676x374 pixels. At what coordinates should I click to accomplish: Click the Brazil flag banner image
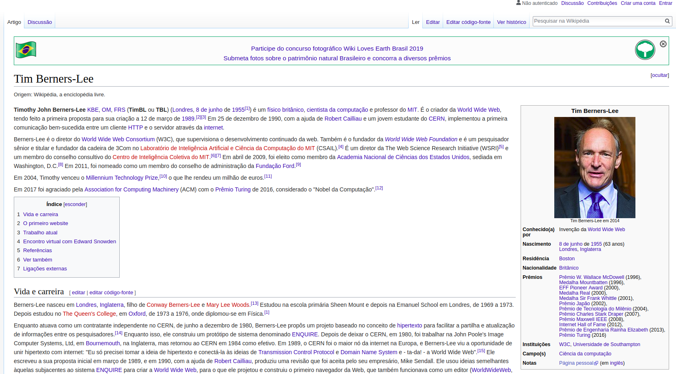point(26,50)
